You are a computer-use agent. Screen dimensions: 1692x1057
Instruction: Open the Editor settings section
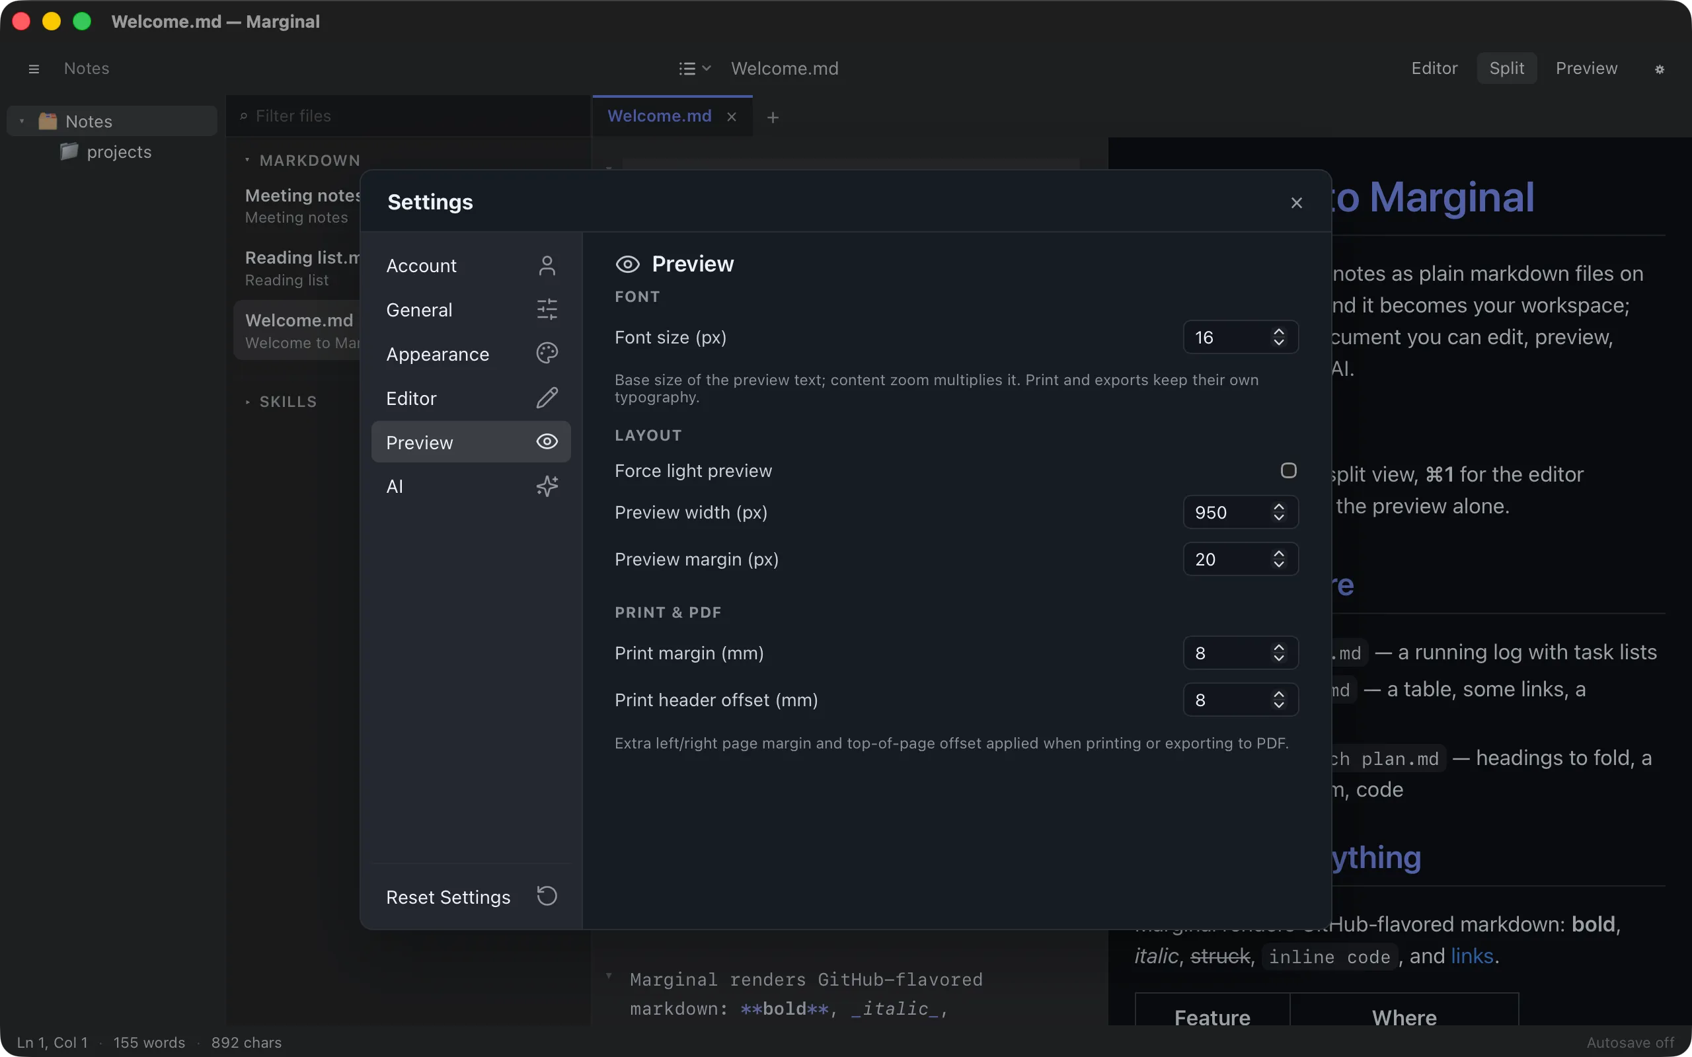[471, 398]
